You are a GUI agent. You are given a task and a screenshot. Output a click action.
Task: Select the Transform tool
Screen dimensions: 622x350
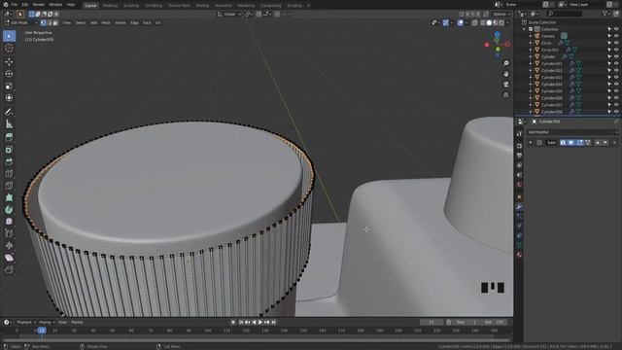pyautogui.click(x=9, y=98)
